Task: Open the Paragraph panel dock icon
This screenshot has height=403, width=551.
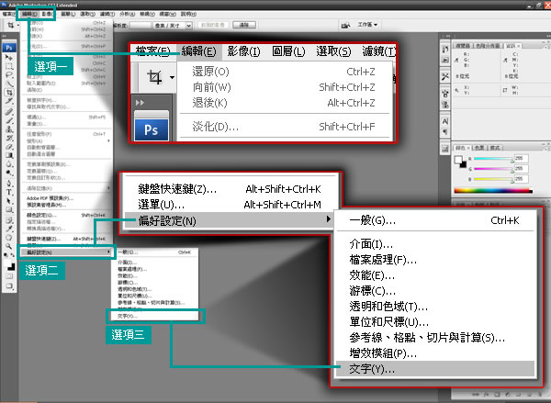Action: pos(445,132)
